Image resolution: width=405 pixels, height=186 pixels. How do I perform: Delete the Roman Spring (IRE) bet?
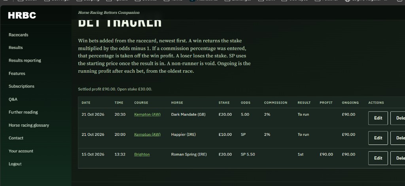tap(398, 158)
